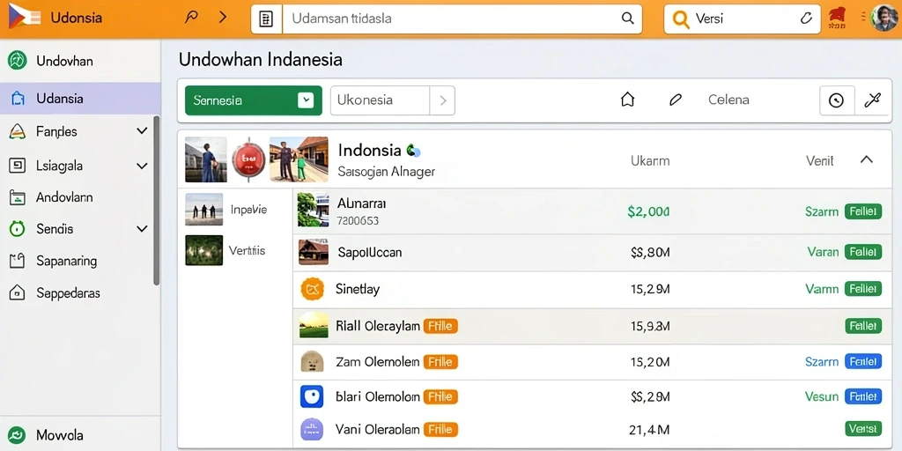902x451 pixels.
Task: Open the first Indonsia header photo
Action: click(206, 159)
